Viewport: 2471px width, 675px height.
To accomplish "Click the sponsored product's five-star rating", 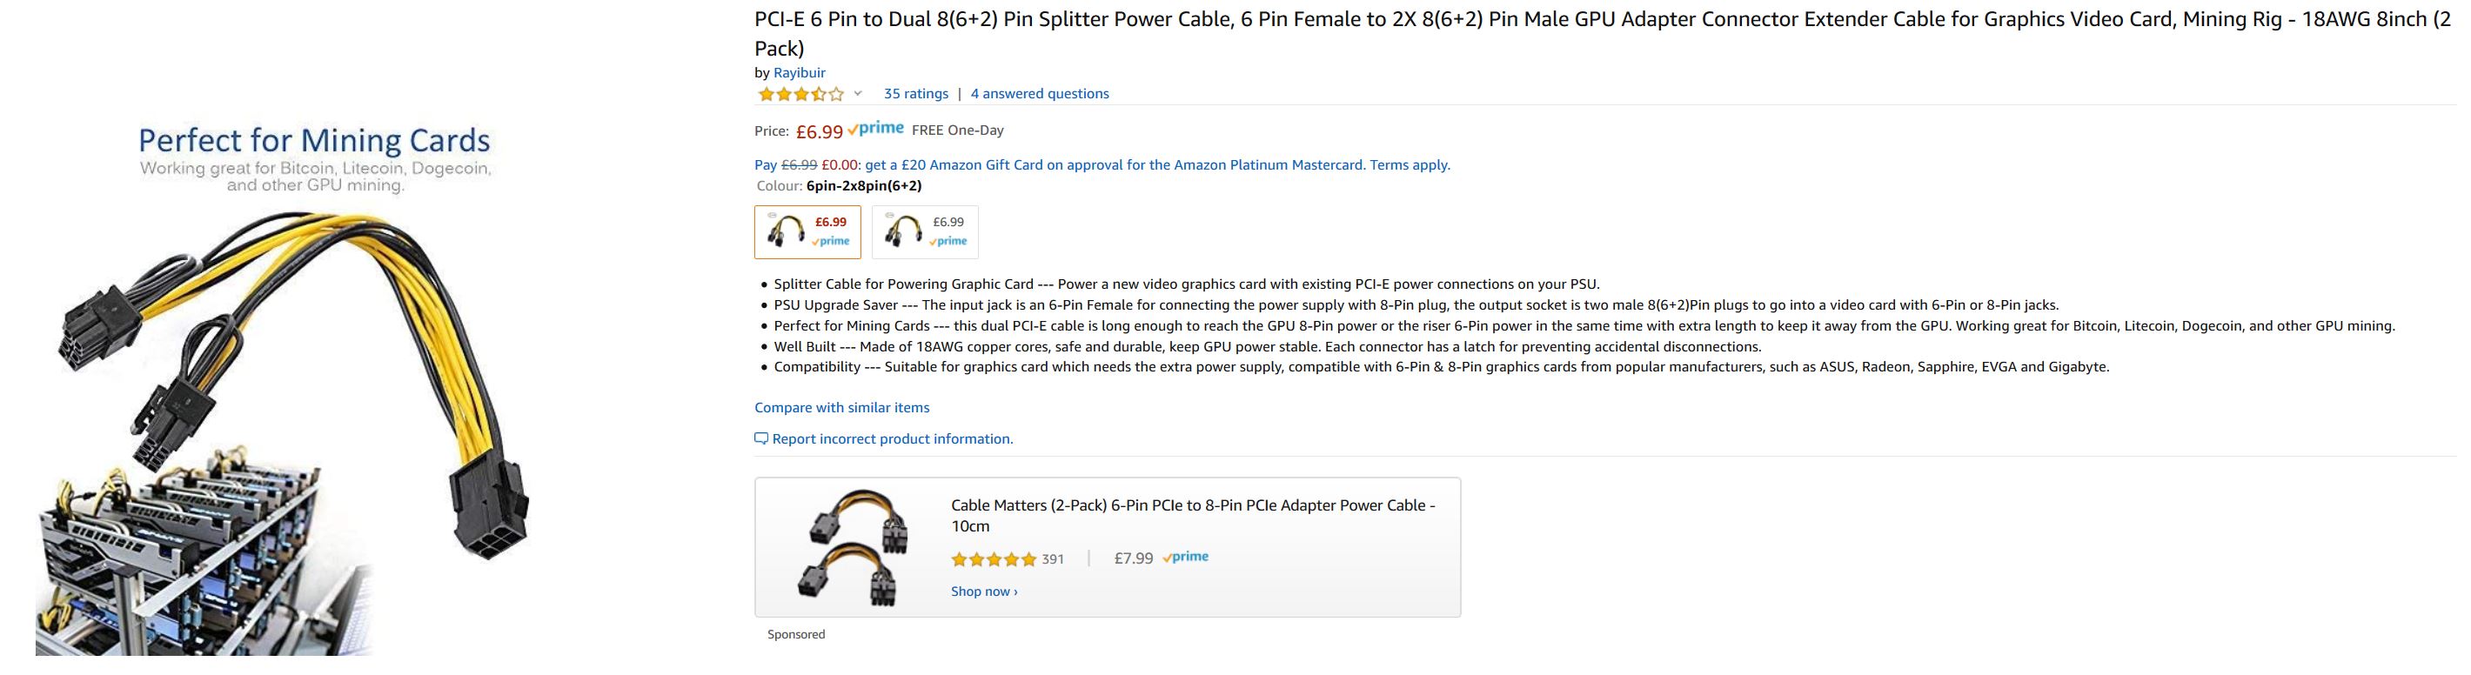I will click(x=994, y=559).
